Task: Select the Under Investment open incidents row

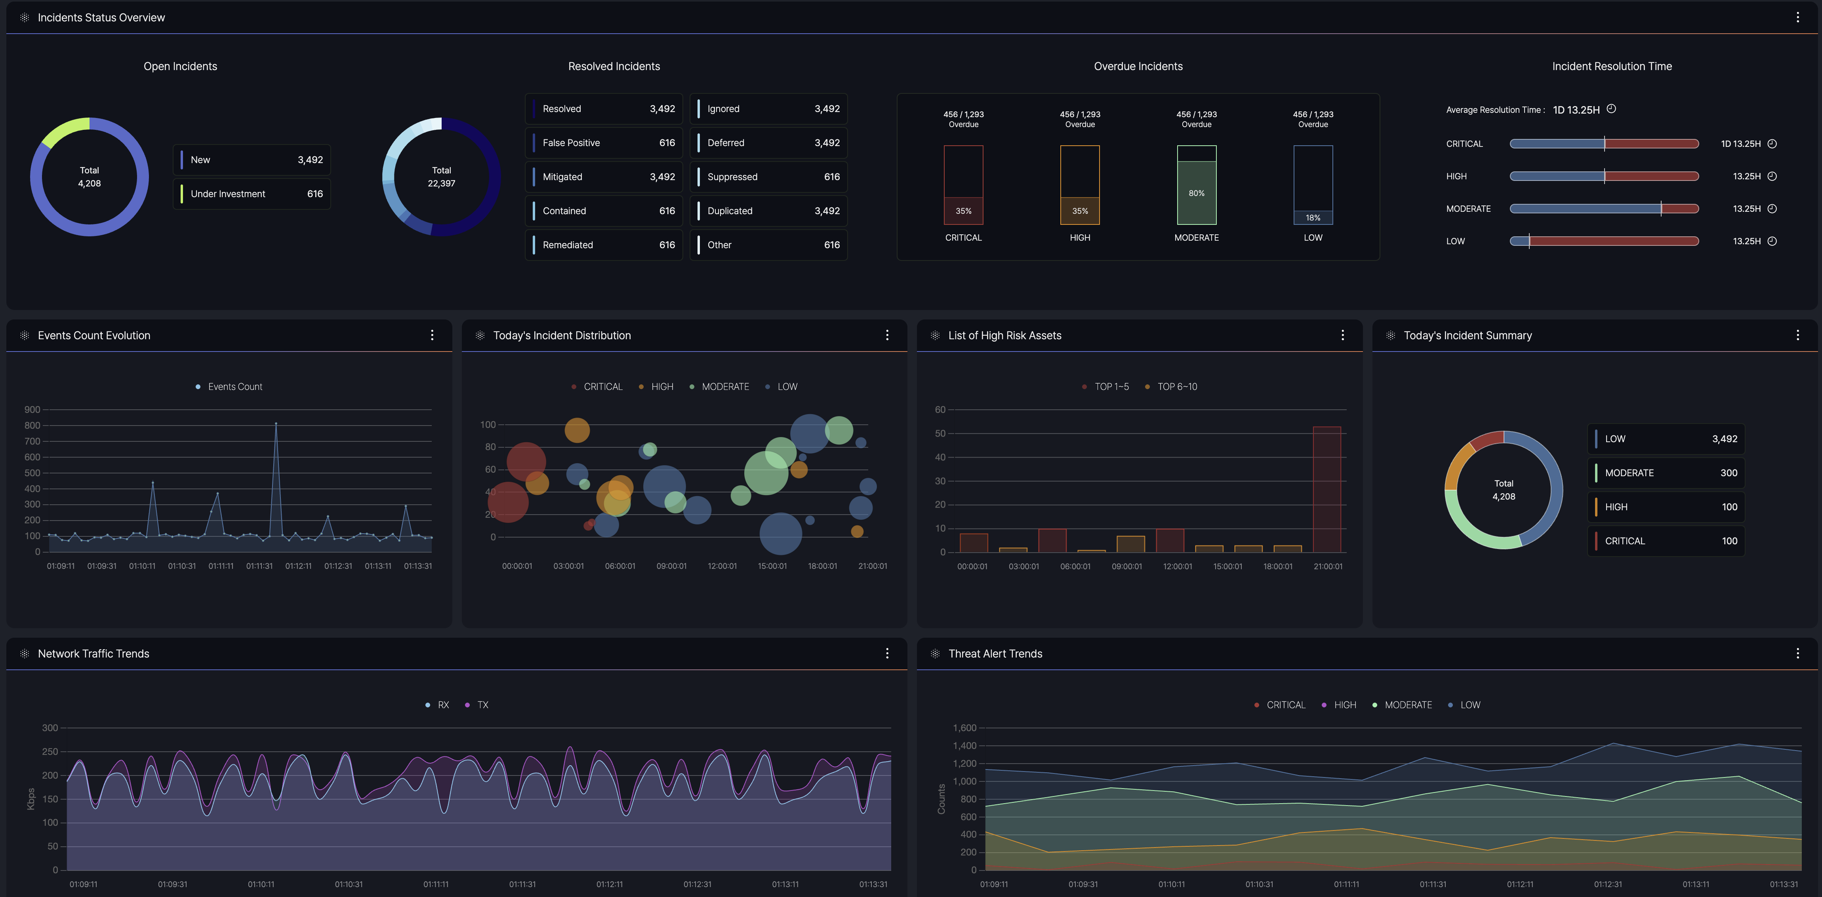Action: pyautogui.click(x=251, y=194)
